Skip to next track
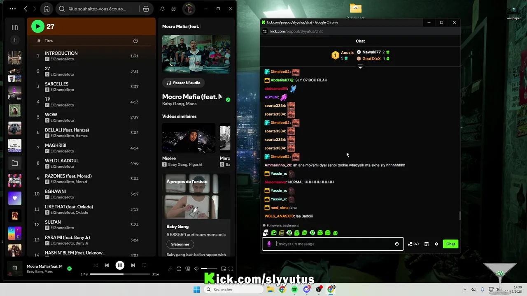The width and height of the screenshot is (527, 296). pyautogui.click(x=133, y=266)
